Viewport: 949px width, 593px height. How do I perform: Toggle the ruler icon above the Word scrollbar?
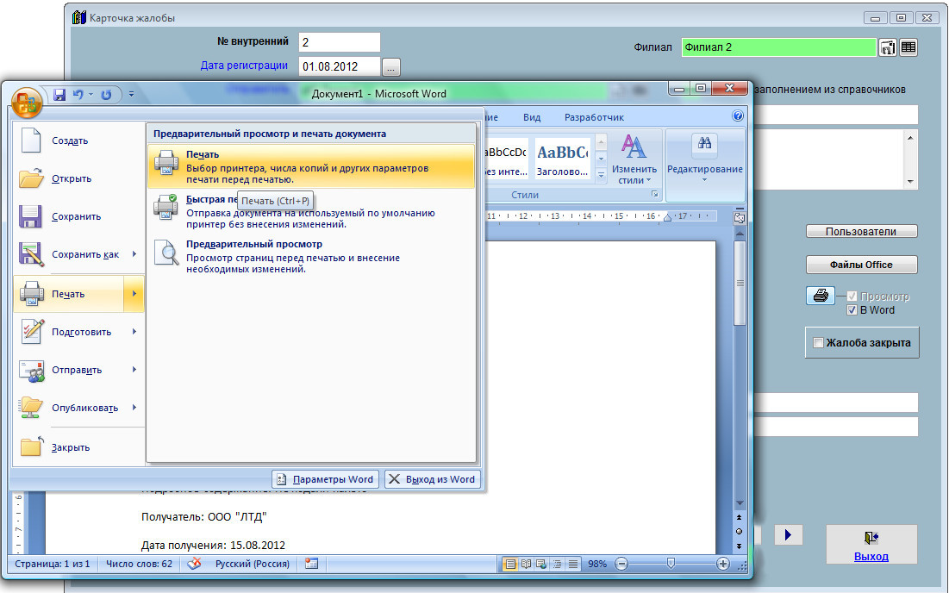pos(739,218)
